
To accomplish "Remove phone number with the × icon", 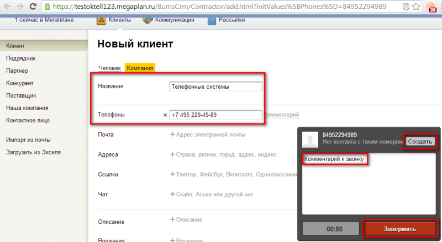I will 165,115.
